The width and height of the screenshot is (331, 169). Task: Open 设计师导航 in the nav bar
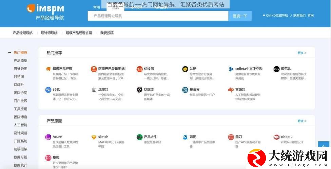[49, 33]
